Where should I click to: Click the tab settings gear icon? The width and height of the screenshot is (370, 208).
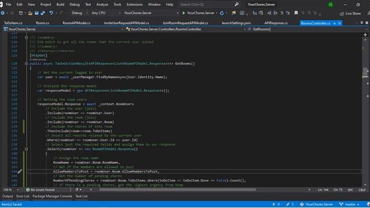[367, 23]
